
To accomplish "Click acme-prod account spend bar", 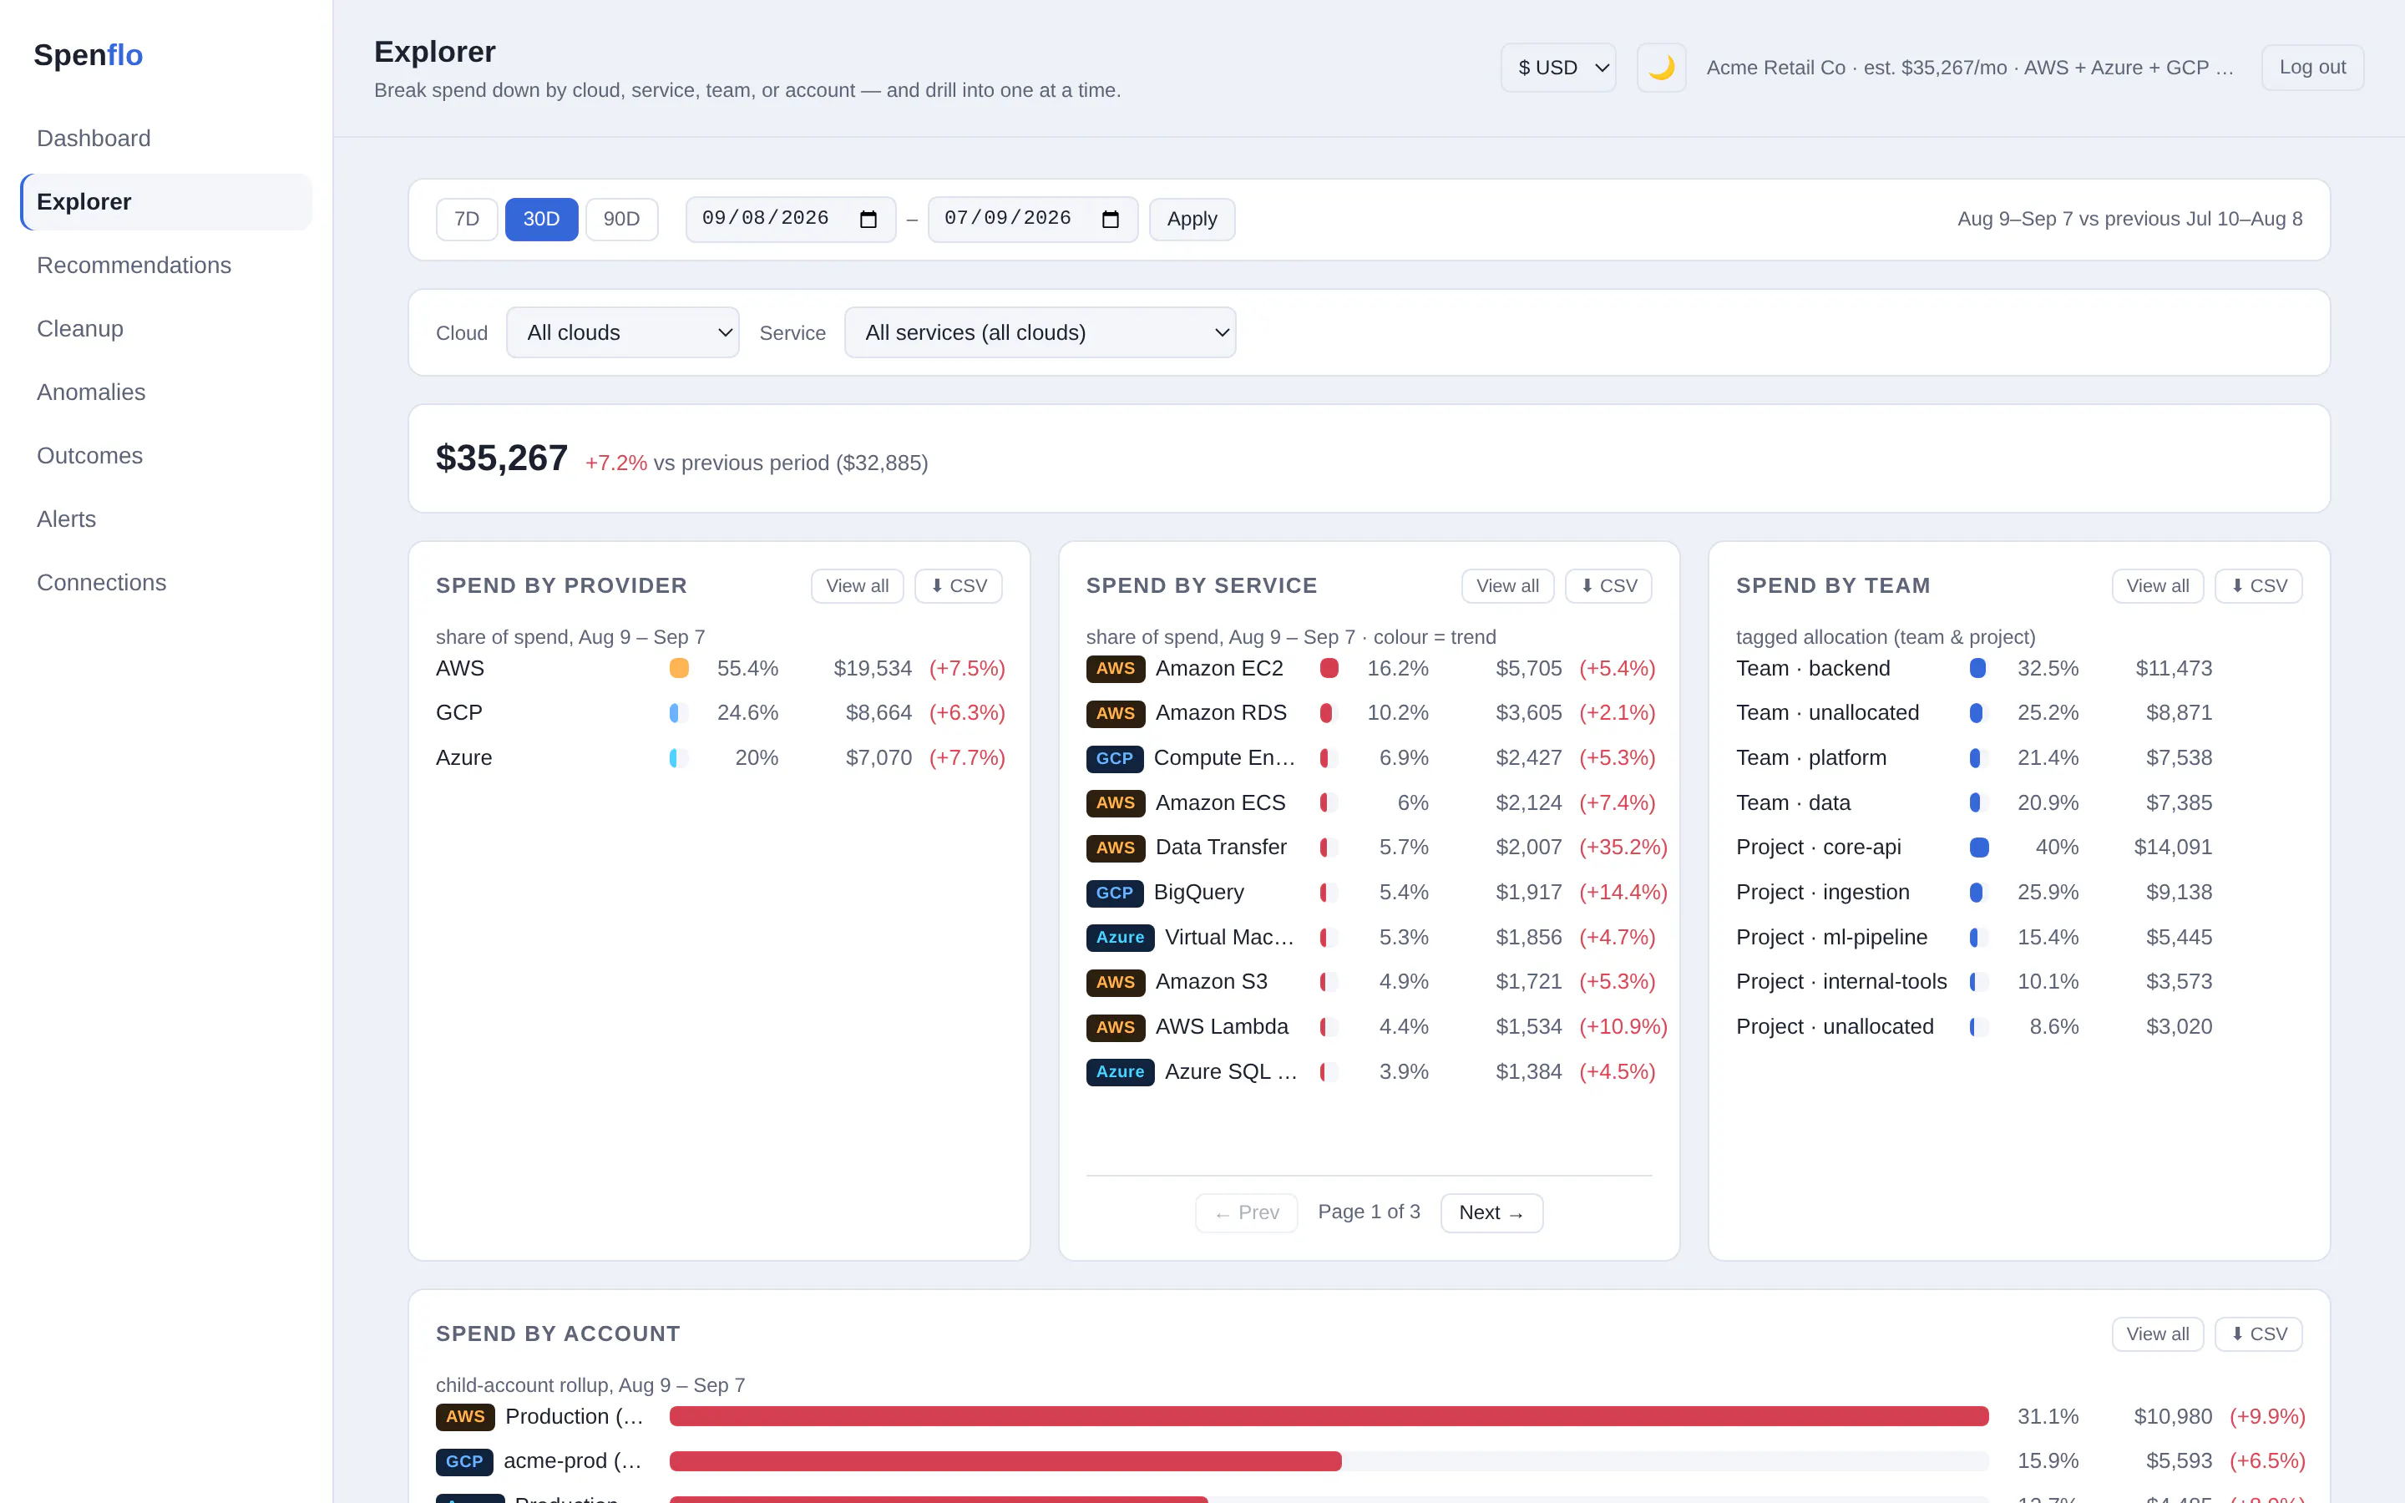I will point(1329,1461).
